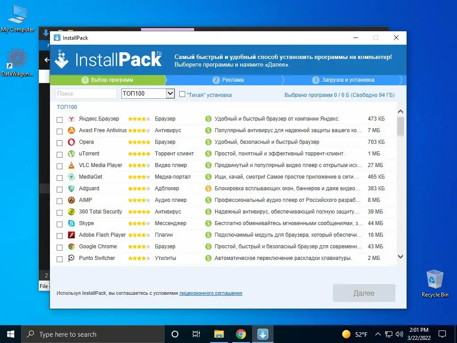Image resolution: width=457 pixels, height=343 pixels.
Task: Click the Skype program icon
Action: click(71, 223)
